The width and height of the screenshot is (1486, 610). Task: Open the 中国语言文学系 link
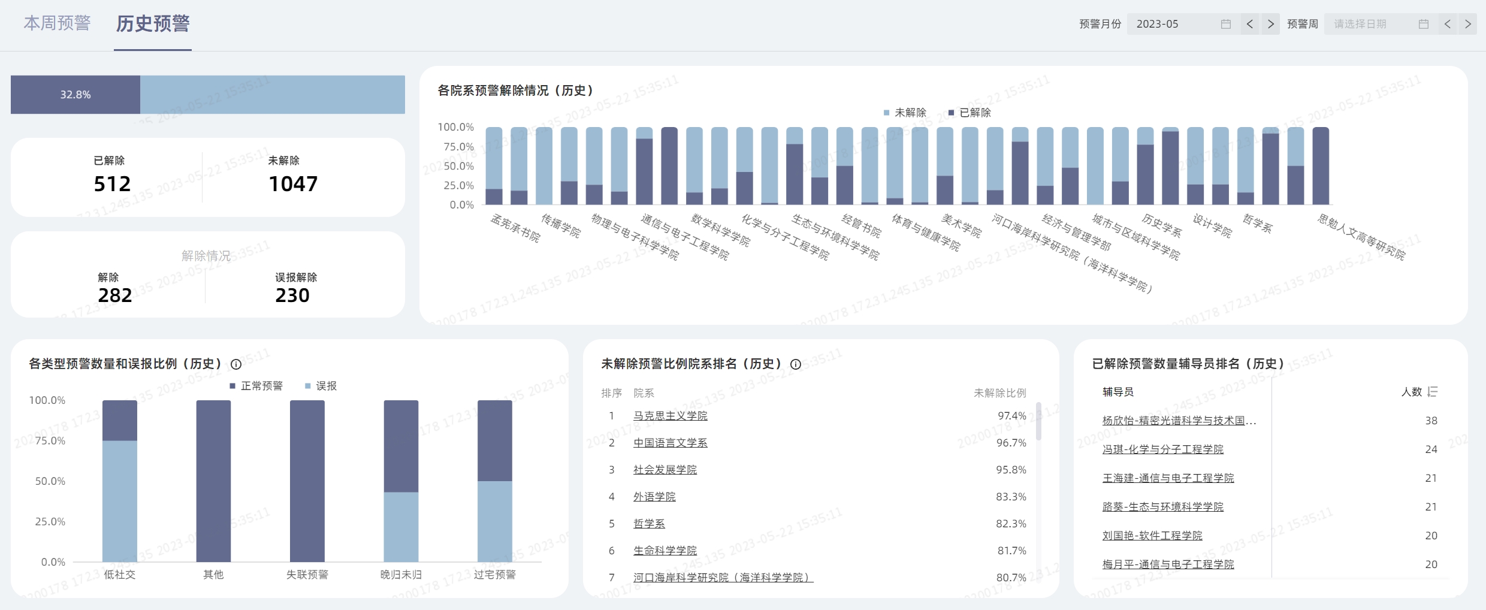click(670, 443)
